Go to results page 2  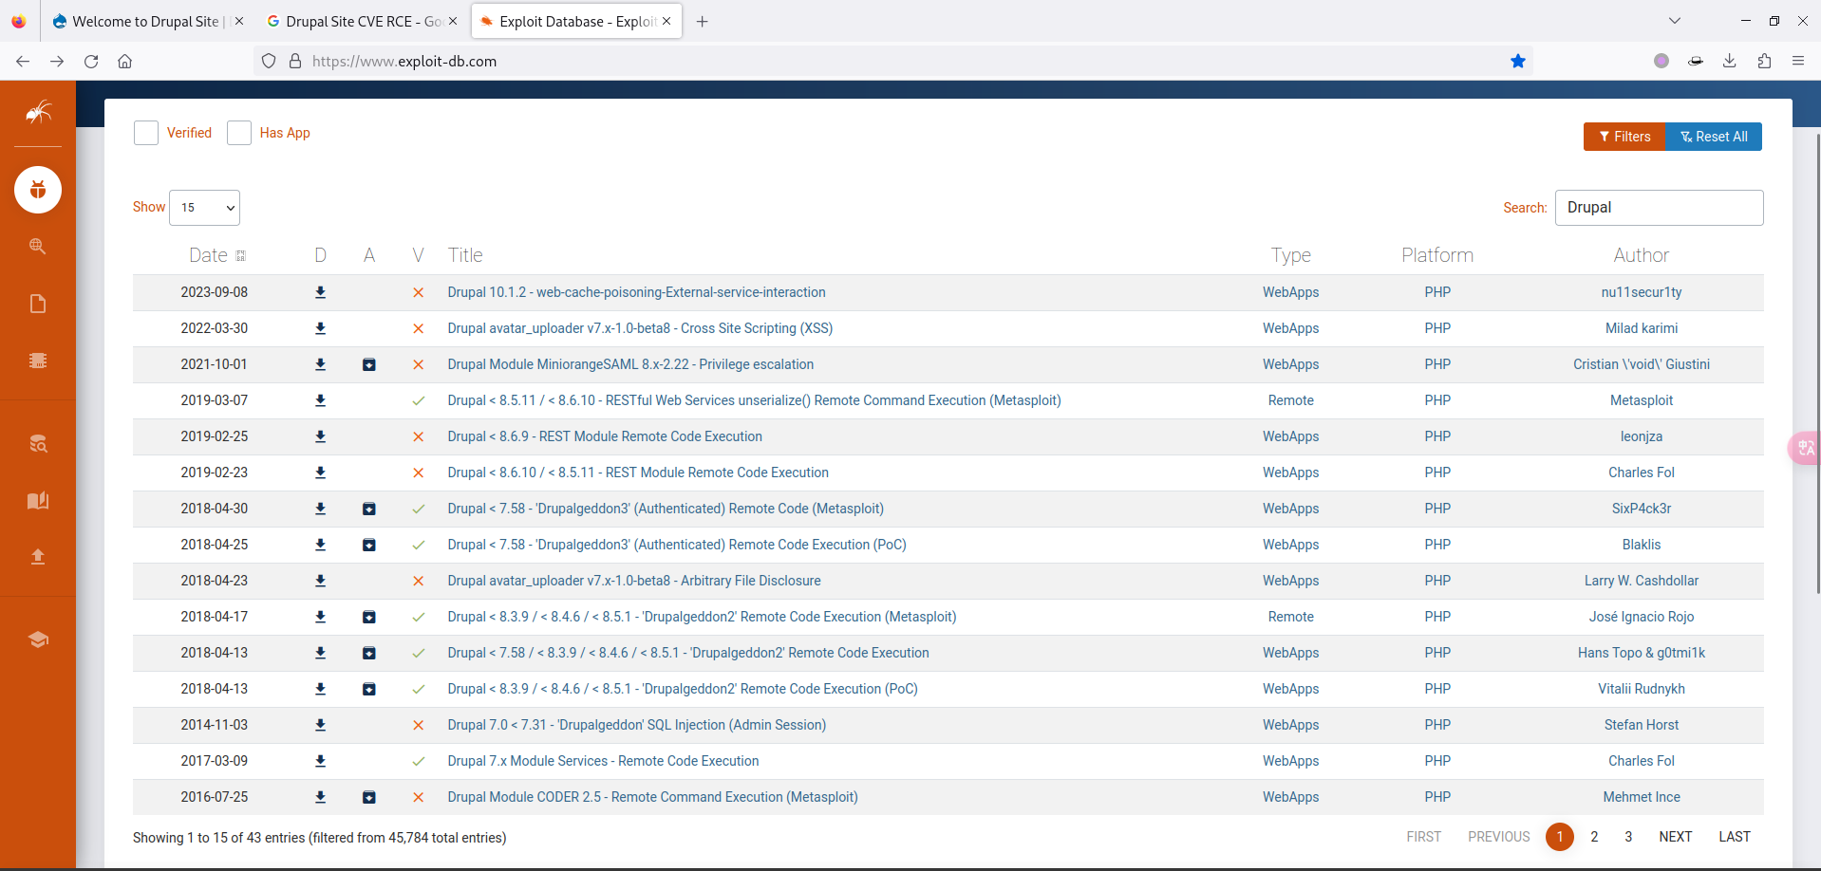tap(1594, 837)
